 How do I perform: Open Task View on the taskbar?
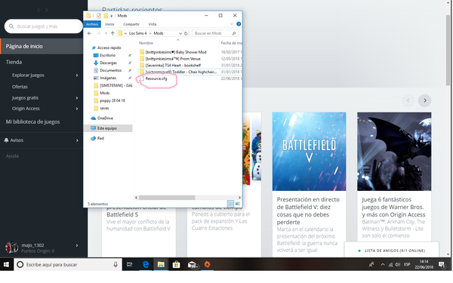point(129,265)
